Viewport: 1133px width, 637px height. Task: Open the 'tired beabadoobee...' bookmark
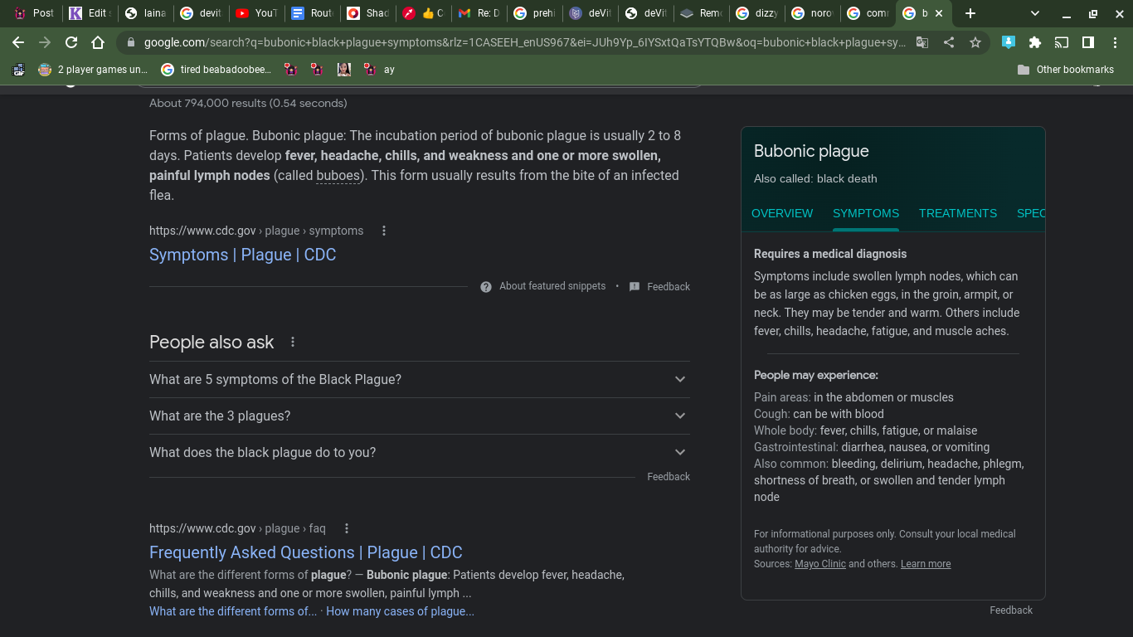pyautogui.click(x=216, y=70)
